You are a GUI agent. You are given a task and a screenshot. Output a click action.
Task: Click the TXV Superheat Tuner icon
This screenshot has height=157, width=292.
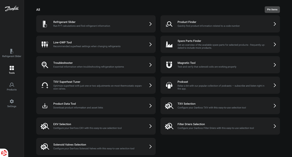(x=45, y=85)
